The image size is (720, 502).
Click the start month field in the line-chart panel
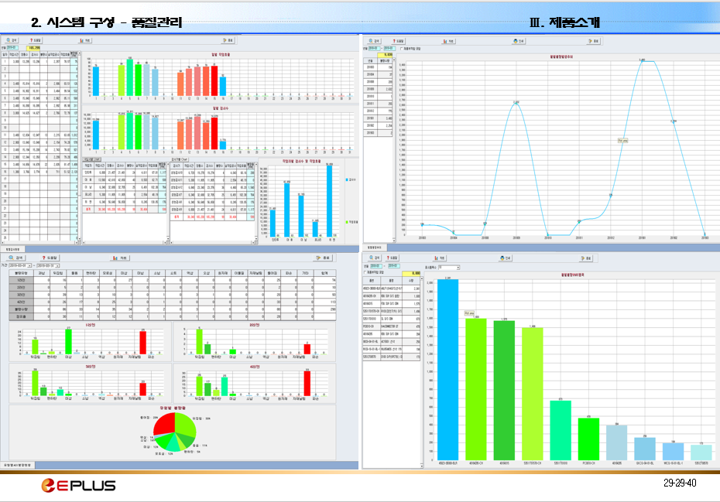pyautogui.click(x=373, y=48)
